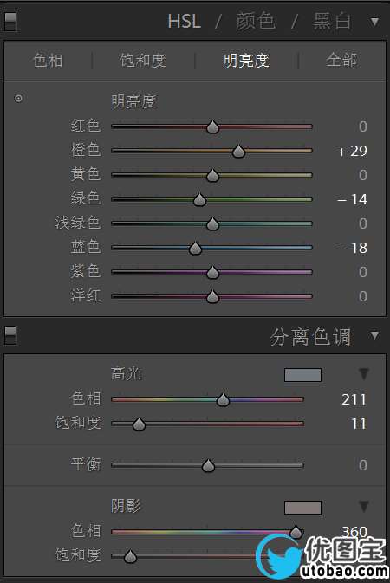Click the 红色 luminance slider handle

212,126
